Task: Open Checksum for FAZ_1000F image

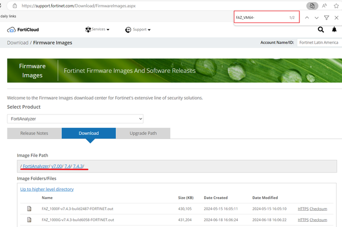Action: tap(318, 209)
